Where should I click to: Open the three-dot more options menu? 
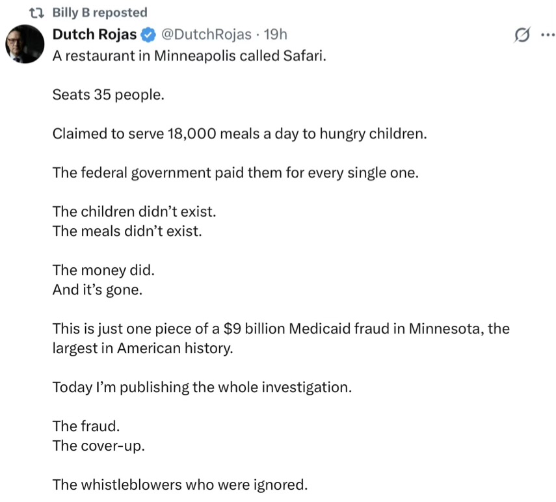coord(545,35)
